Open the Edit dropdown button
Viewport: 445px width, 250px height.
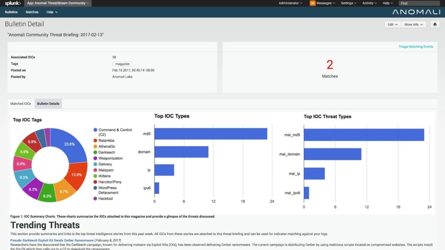[392, 25]
